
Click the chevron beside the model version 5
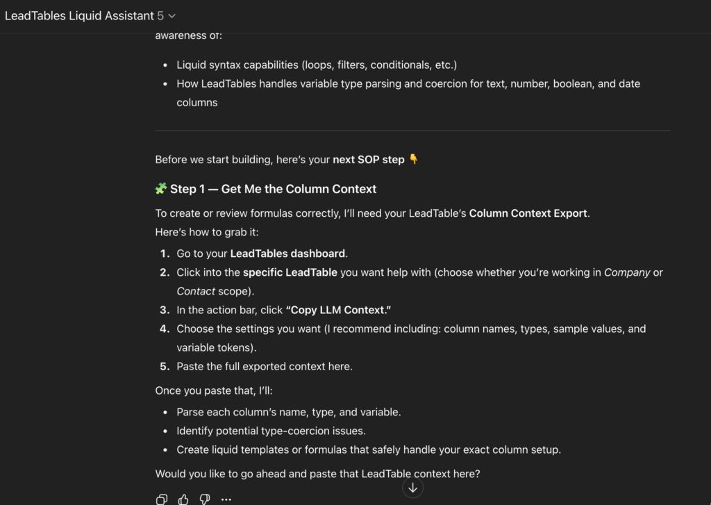[x=172, y=15]
